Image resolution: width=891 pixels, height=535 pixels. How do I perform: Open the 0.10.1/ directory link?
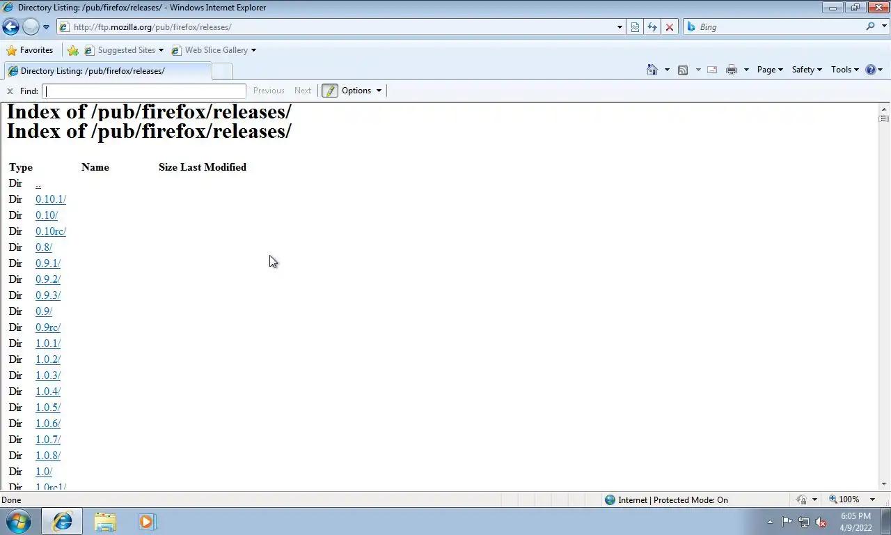(51, 199)
